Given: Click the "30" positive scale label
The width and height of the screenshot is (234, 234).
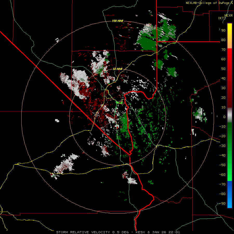Looking at the screenshot, I should pos(223,88).
